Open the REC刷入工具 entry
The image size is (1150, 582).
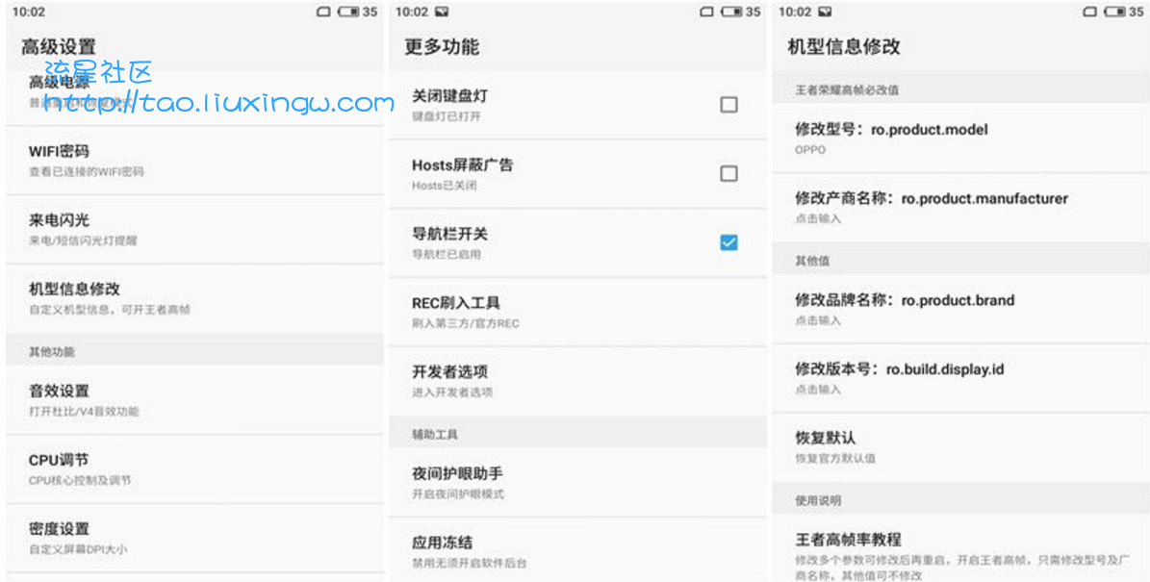coord(577,312)
